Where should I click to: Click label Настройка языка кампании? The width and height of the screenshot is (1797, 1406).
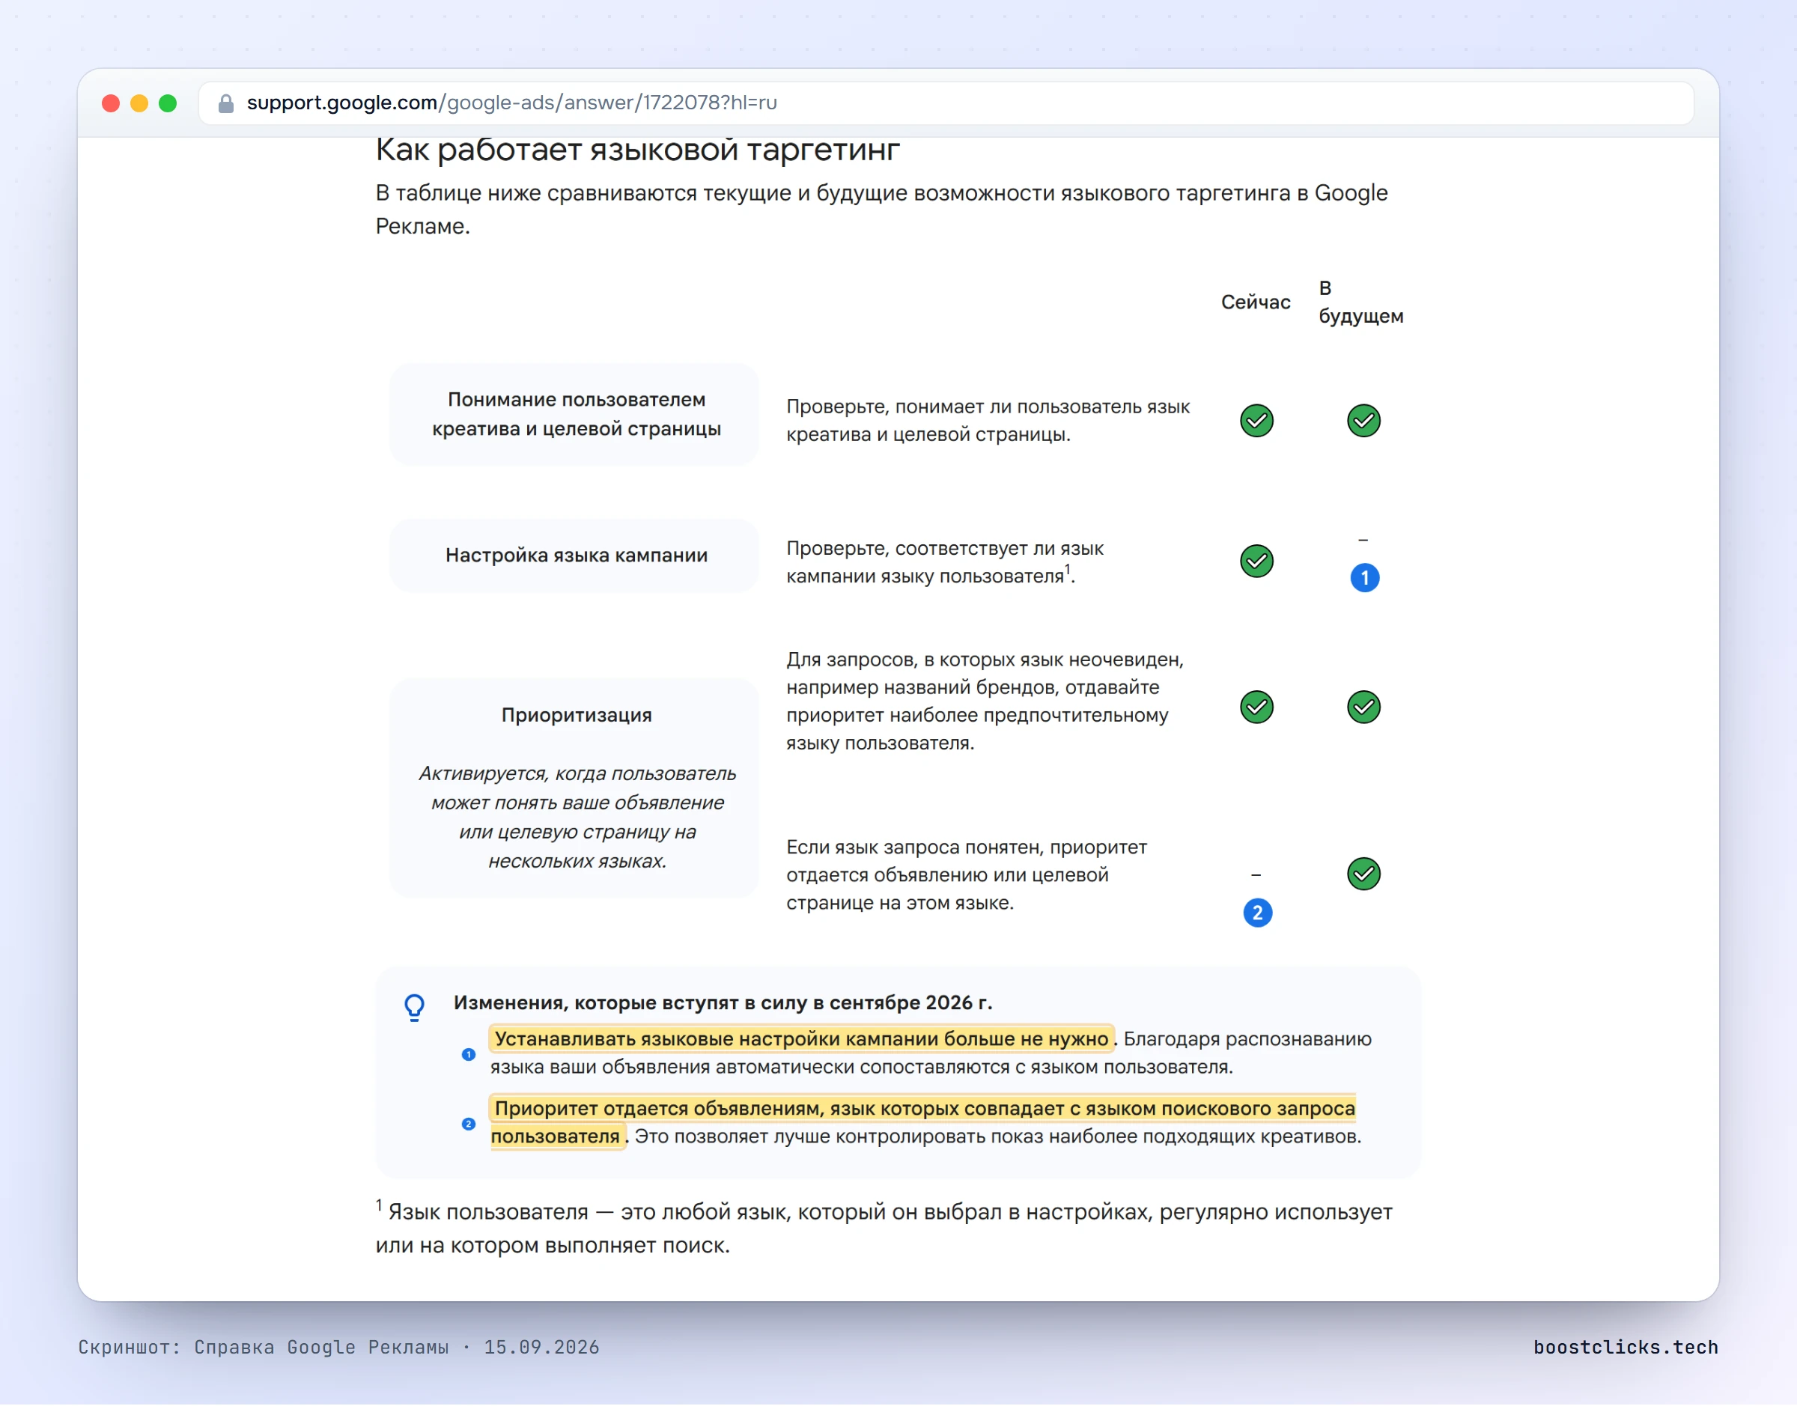click(x=577, y=556)
